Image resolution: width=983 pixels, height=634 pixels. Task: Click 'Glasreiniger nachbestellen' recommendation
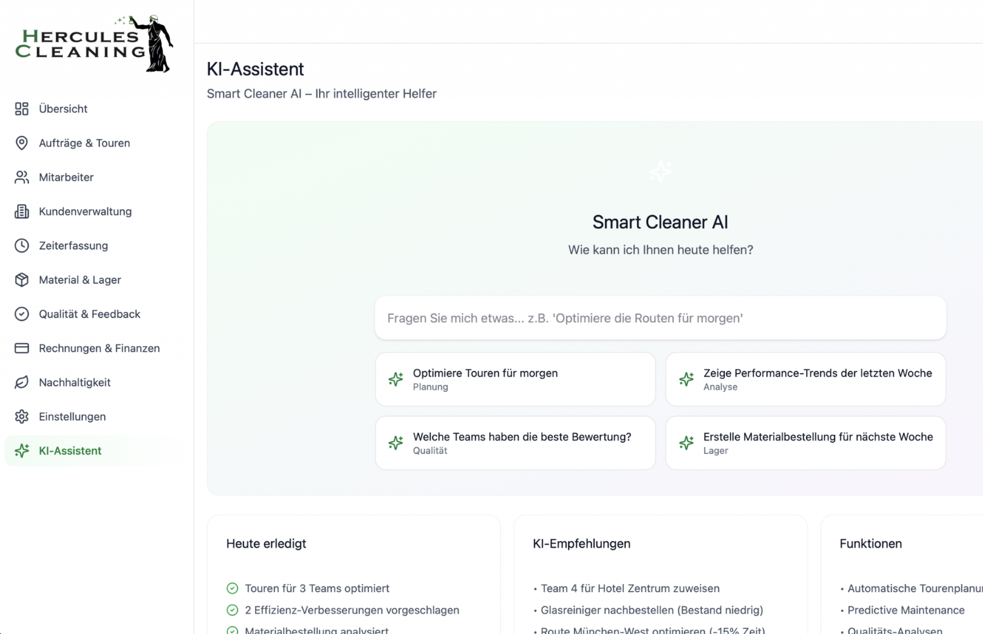tap(651, 610)
